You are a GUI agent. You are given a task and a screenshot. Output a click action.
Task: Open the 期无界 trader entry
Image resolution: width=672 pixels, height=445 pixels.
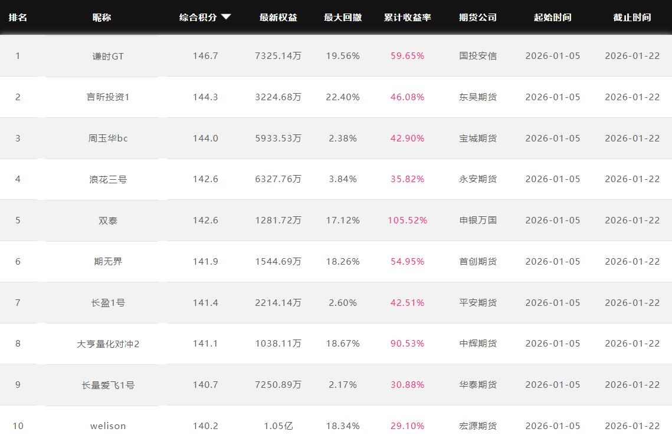108,262
